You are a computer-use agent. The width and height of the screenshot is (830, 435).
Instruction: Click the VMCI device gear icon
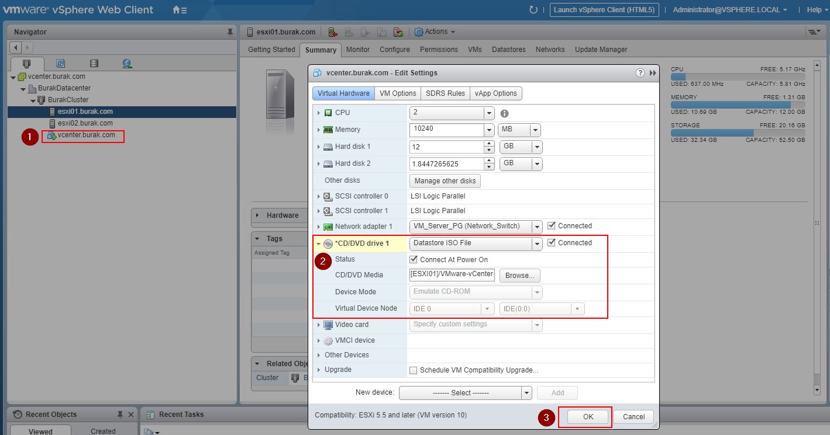328,341
